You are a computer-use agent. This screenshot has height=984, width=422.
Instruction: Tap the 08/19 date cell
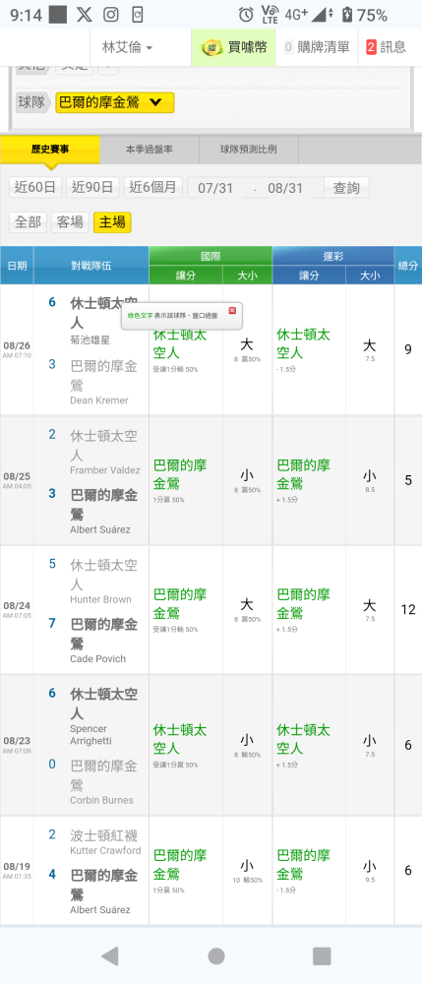pos(17,871)
